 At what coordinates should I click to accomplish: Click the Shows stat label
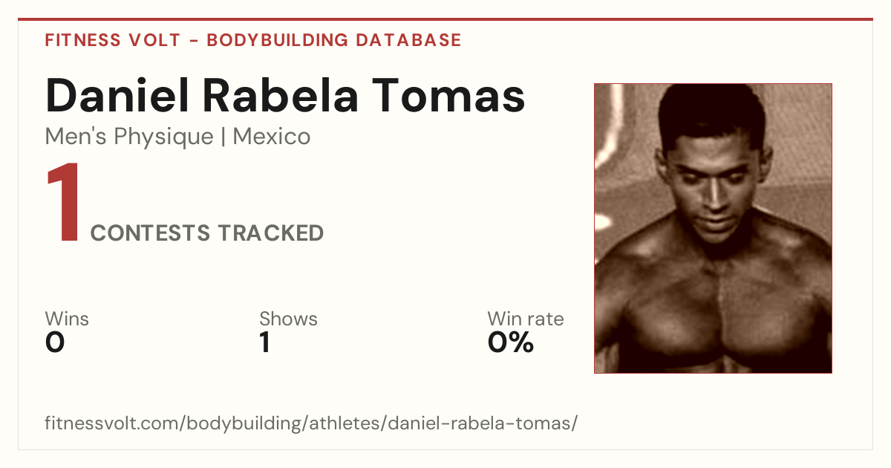coord(288,319)
